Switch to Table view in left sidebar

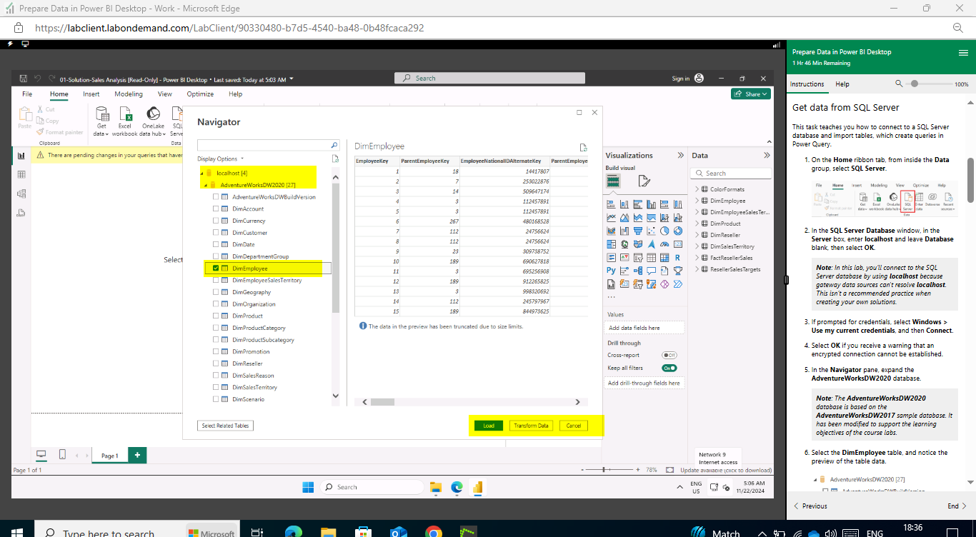pos(21,174)
